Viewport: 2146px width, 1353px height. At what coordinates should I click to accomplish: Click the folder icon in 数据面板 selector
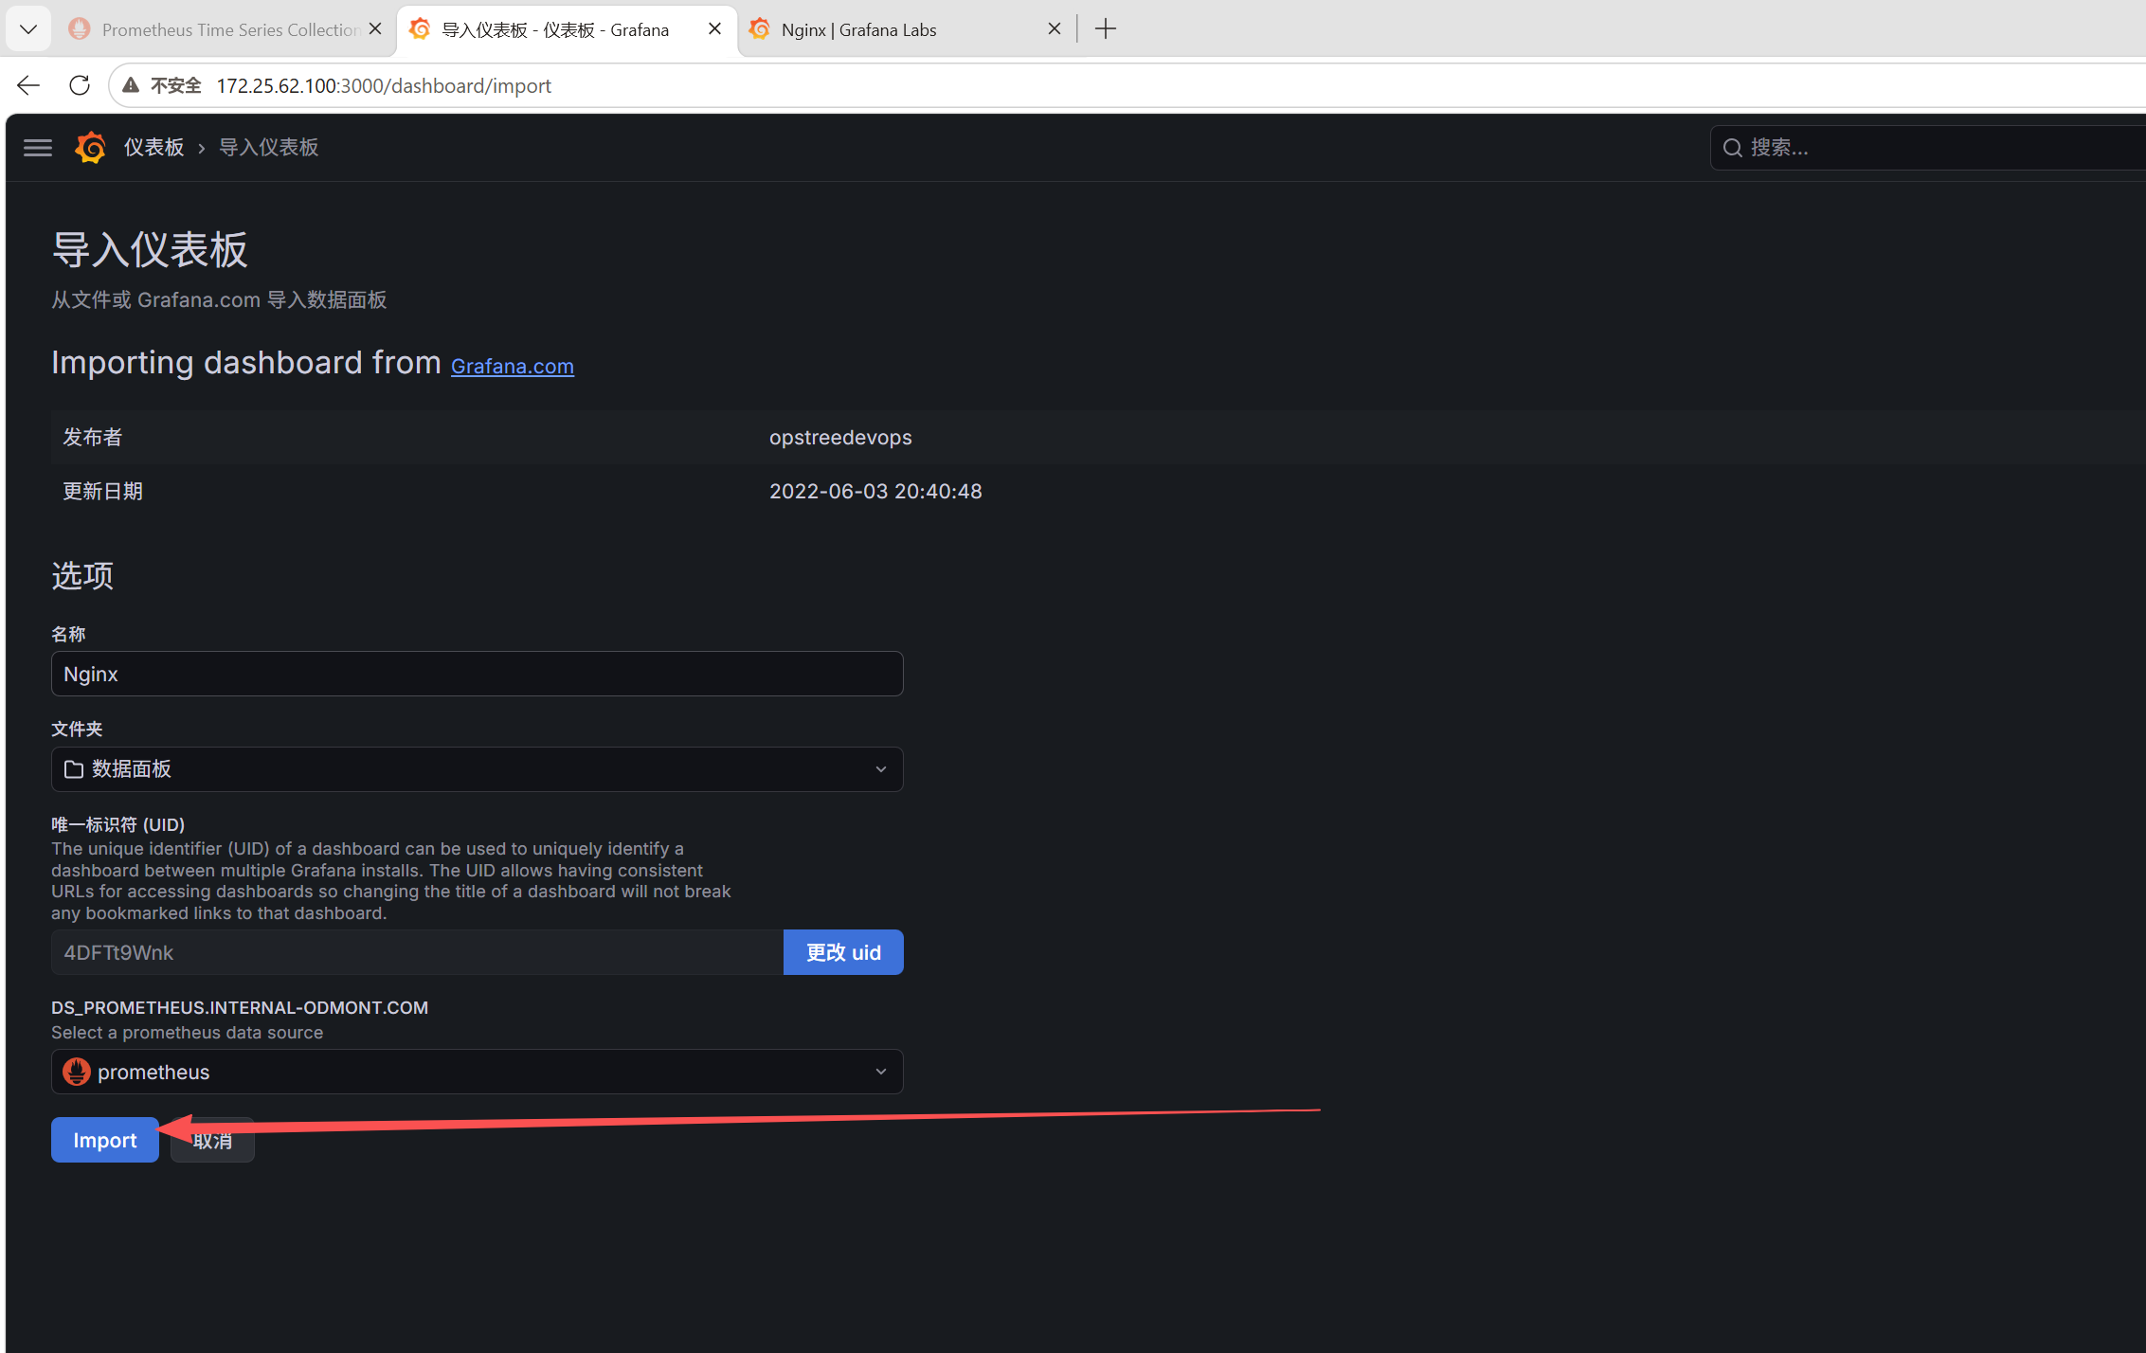(x=74, y=769)
